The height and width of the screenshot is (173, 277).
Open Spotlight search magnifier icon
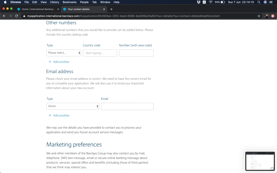pyautogui.click(x=259, y=2)
